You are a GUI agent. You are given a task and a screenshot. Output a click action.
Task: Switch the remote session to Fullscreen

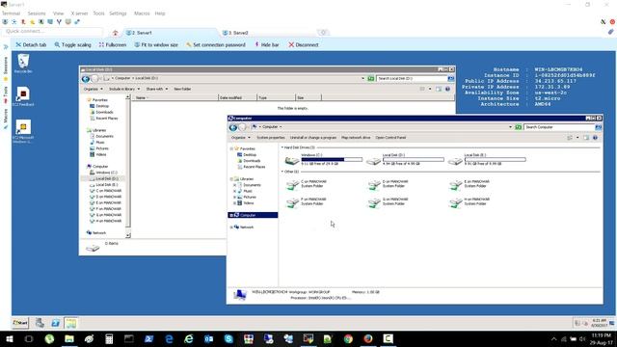113,45
